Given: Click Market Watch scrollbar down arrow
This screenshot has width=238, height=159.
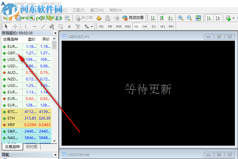Looking at the screenshot, I should coord(54,141).
